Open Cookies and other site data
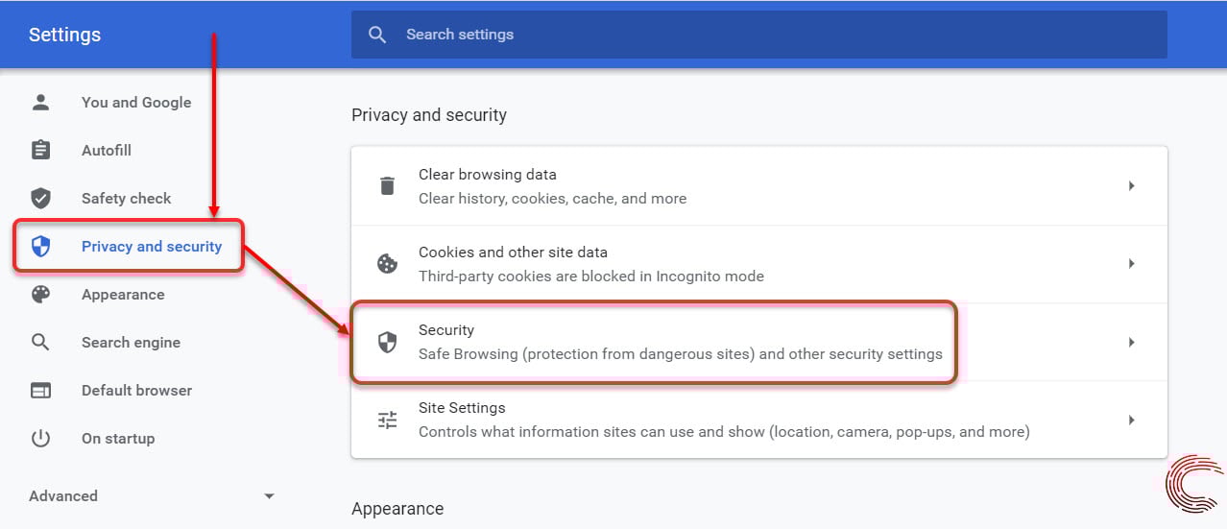This screenshot has height=529, width=1227. click(758, 264)
